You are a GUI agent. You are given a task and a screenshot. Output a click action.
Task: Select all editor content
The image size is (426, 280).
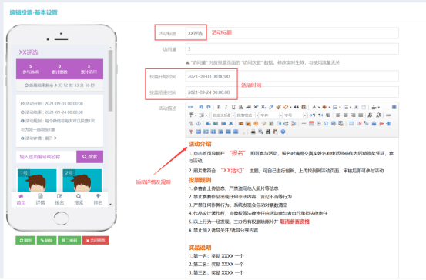(356, 107)
